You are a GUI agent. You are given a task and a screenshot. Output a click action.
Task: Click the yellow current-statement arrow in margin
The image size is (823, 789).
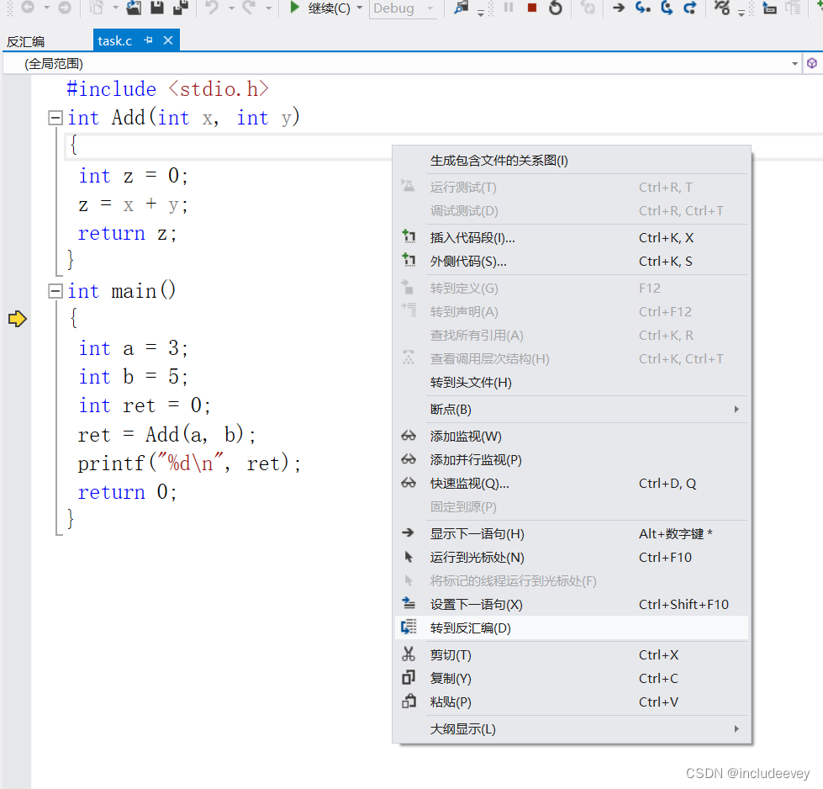(x=18, y=319)
